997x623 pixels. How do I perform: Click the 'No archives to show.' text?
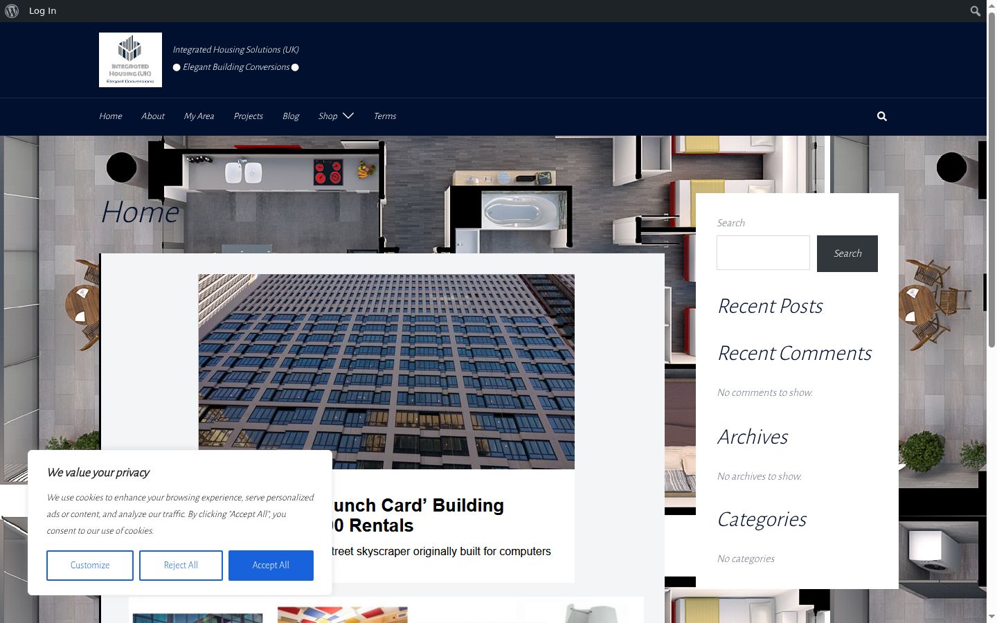[760, 476]
